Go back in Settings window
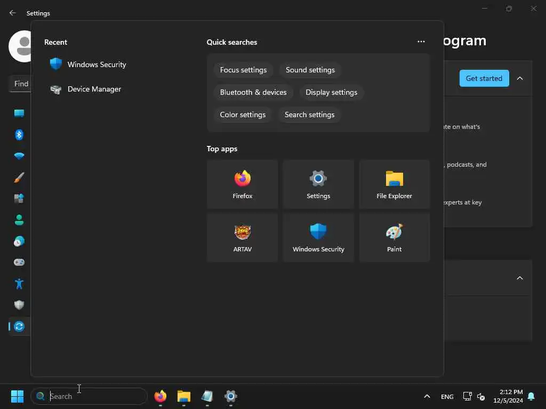The height and width of the screenshot is (409, 546). pyautogui.click(x=13, y=13)
